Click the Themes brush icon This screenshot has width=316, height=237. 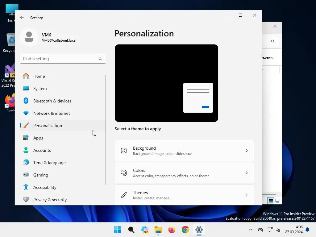124,195
